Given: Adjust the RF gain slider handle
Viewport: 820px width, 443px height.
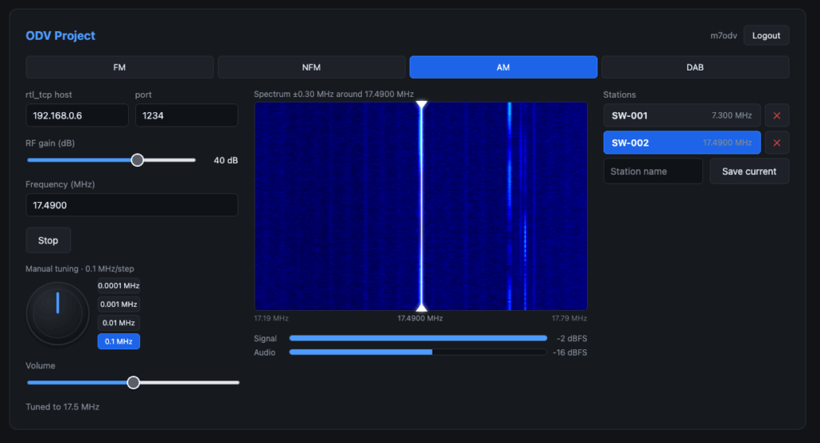Looking at the screenshot, I should pyautogui.click(x=137, y=160).
